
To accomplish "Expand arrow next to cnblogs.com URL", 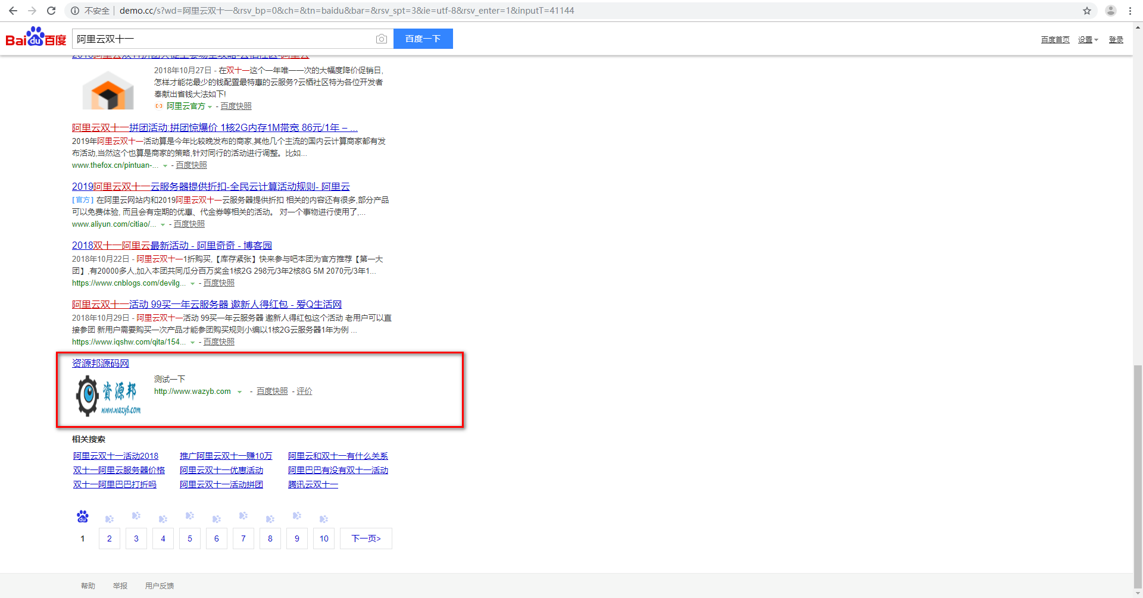I will tap(192, 284).
